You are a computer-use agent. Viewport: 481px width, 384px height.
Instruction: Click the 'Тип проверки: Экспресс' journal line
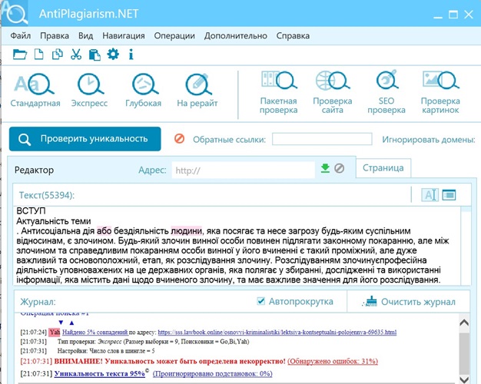[154, 341]
